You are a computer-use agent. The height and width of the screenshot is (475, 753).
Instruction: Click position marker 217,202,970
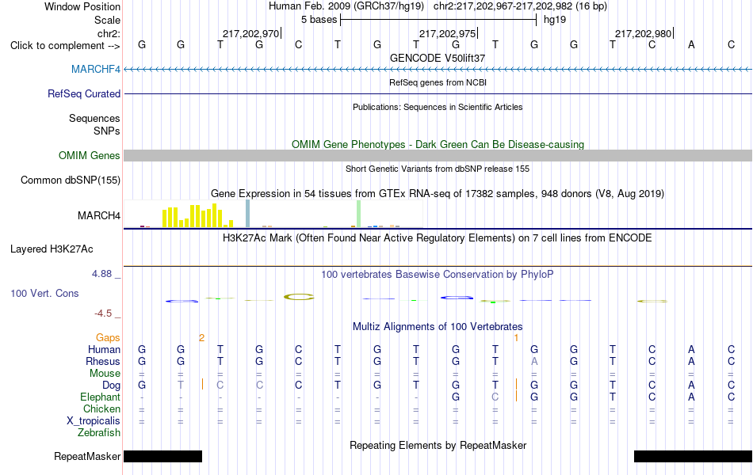click(x=250, y=33)
